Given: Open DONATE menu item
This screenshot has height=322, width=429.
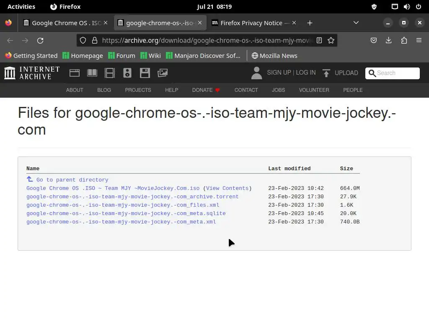Looking at the screenshot, I should point(206,90).
